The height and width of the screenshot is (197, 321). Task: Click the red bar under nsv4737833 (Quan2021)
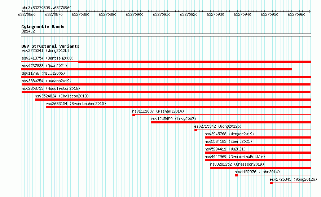[x=157, y=69]
